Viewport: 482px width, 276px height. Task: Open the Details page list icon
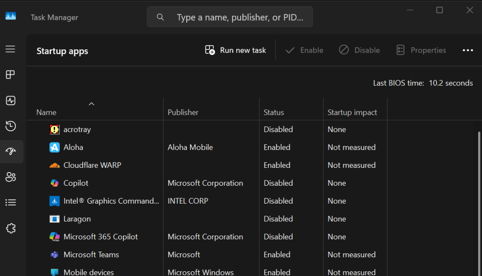[x=10, y=203]
